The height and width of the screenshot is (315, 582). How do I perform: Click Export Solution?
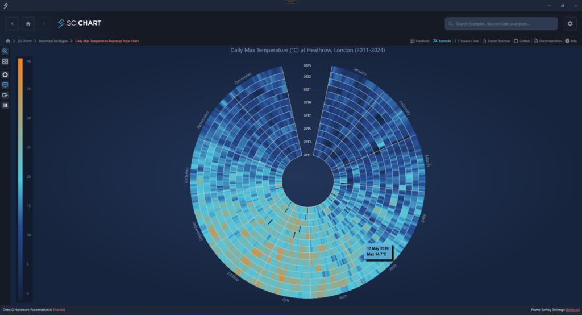coord(497,41)
